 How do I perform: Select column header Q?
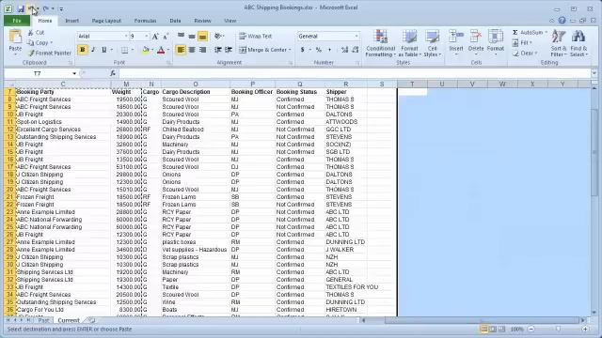[x=299, y=84]
